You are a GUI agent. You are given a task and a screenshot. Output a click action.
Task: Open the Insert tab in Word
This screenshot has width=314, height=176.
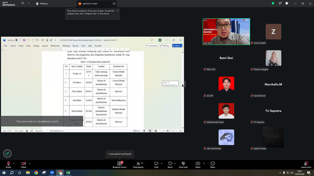21,45
